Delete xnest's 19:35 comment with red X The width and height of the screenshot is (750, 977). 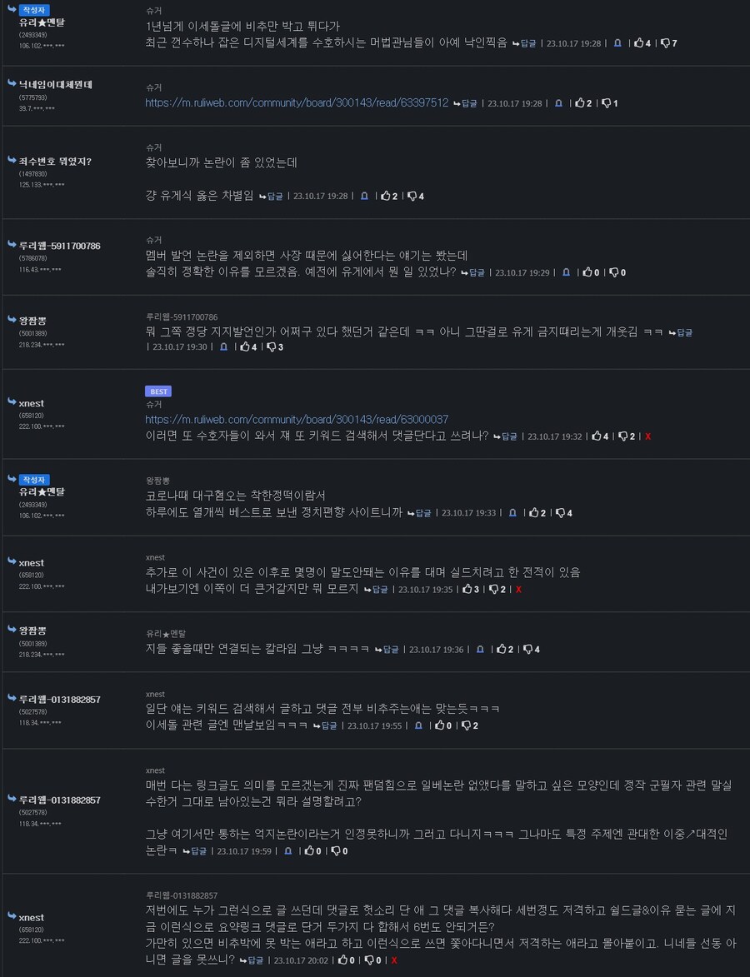(518, 589)
